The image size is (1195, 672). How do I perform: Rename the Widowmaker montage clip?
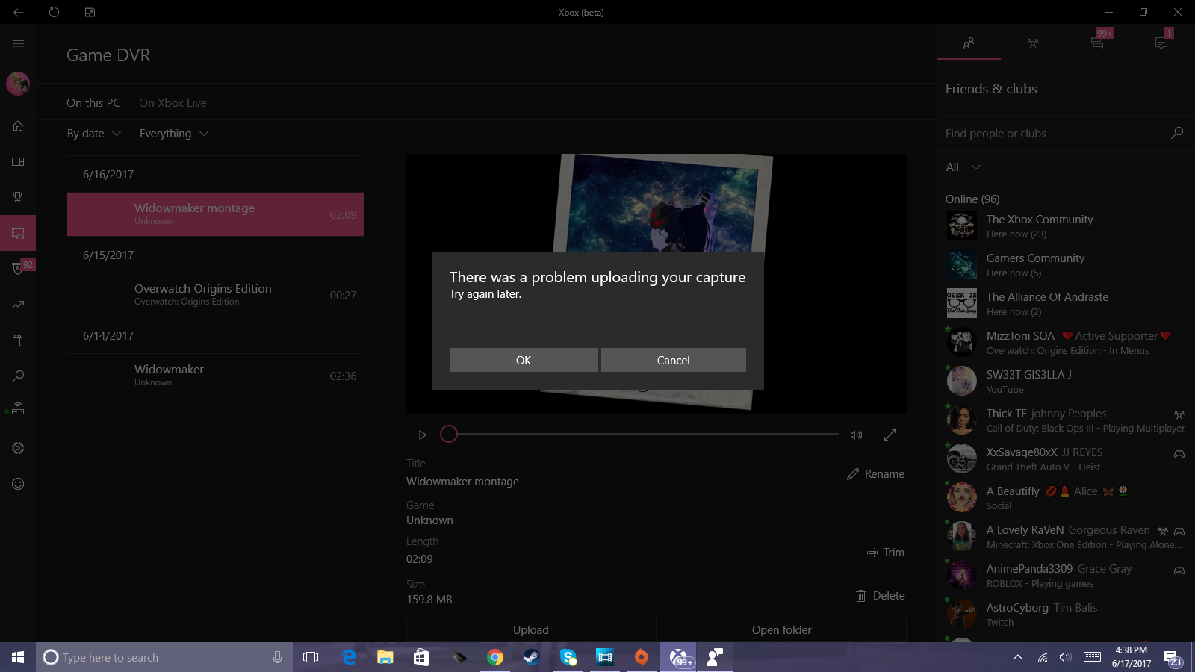pos(875,474)
